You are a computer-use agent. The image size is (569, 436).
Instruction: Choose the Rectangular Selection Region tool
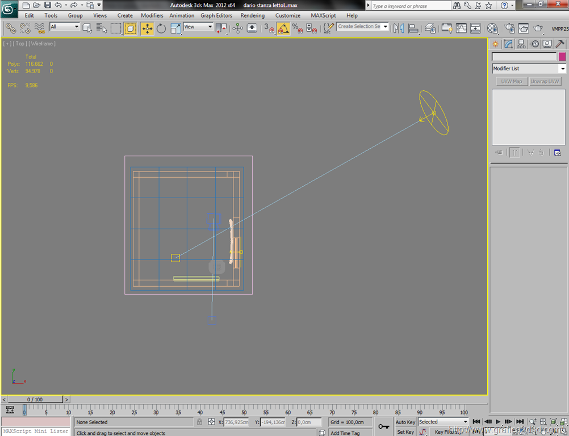pyautogui.click(x=116, y=28)
